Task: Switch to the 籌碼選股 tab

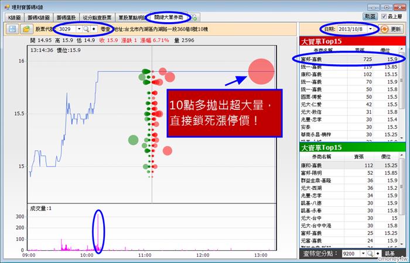Action: click(x=66, y=18)
